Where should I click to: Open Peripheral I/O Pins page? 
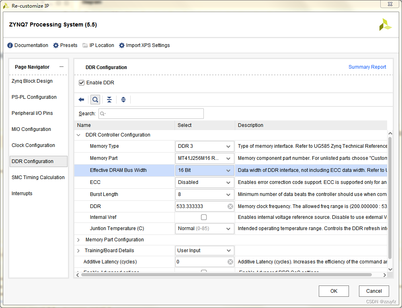32,113
